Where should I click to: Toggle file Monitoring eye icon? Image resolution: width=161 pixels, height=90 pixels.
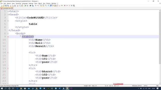62,5
